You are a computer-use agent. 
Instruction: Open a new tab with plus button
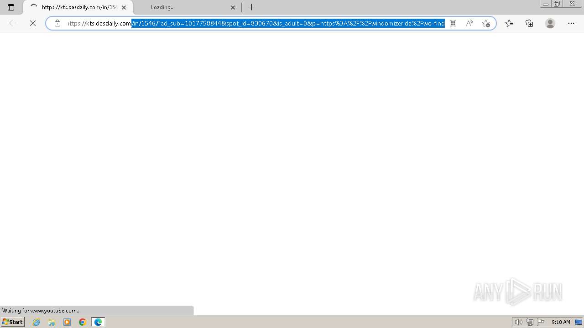[251, 7]
